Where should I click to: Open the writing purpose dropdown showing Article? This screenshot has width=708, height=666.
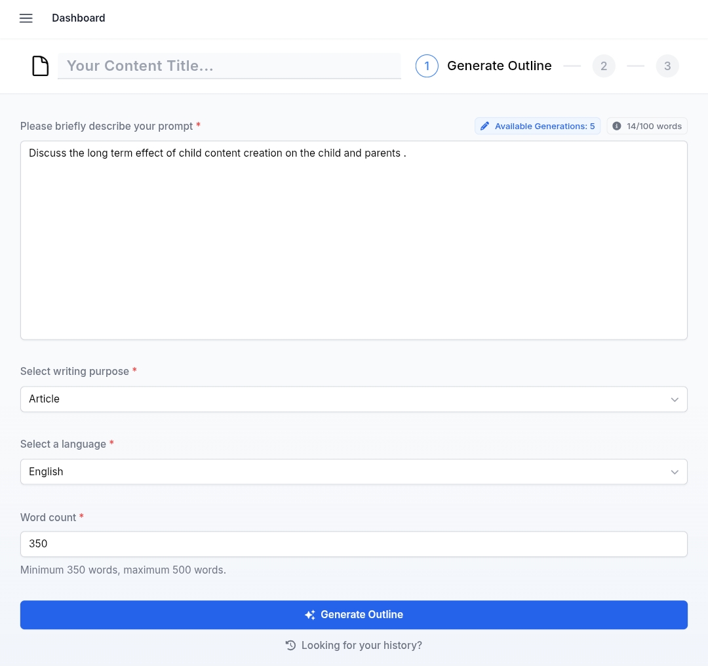click(x=354, y=399)
